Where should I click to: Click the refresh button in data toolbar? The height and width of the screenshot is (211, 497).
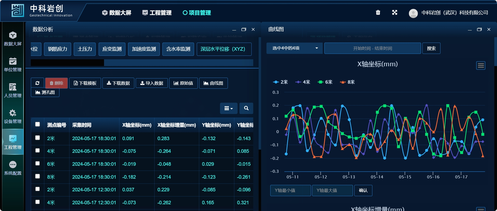(38, 83)
